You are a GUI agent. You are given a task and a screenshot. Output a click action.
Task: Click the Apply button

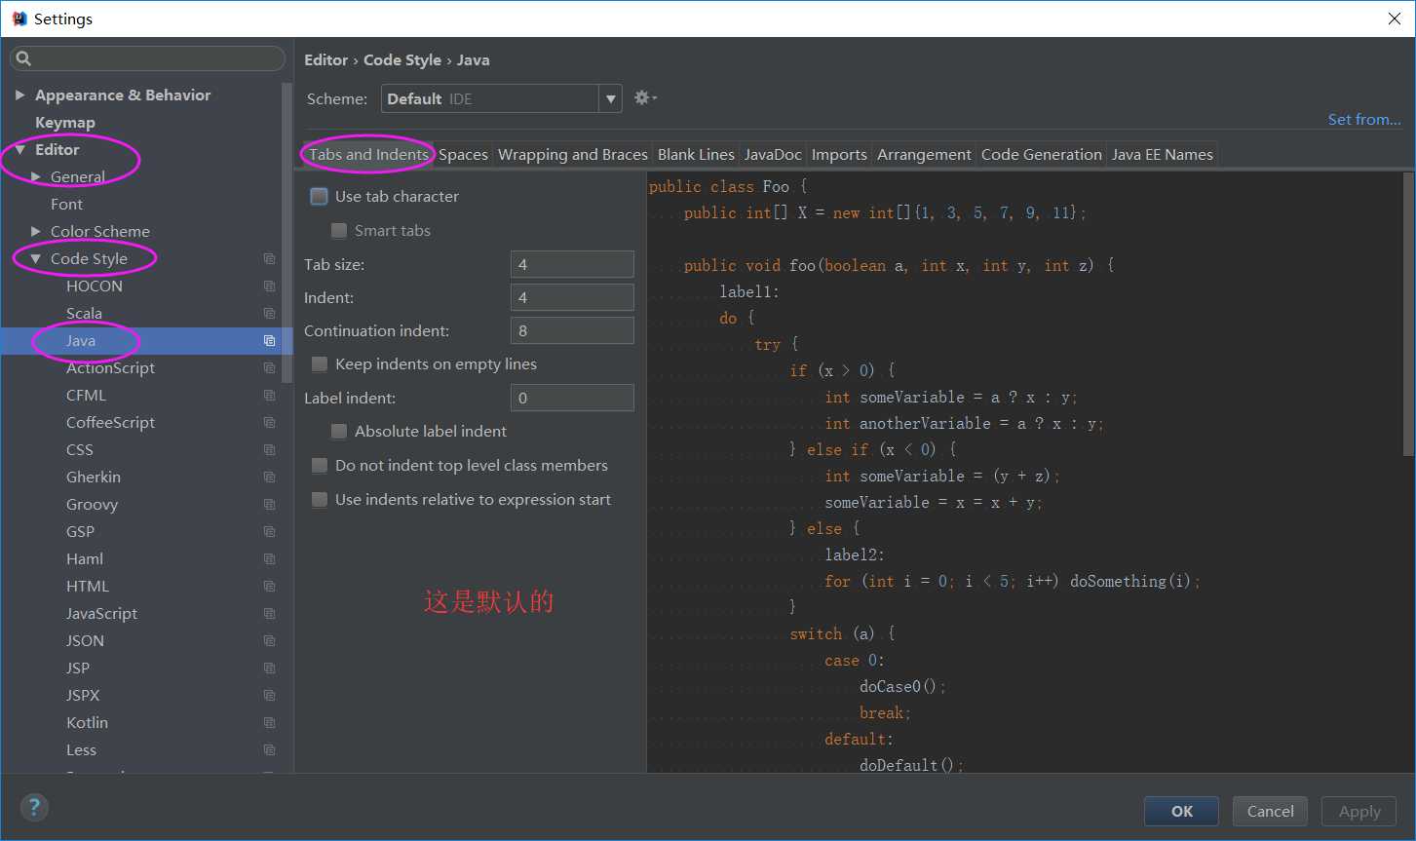(x=1359, y=811)
